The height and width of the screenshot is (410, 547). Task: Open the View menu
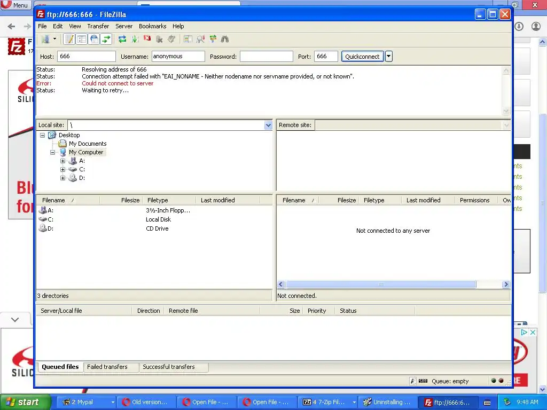coord(75,26)
